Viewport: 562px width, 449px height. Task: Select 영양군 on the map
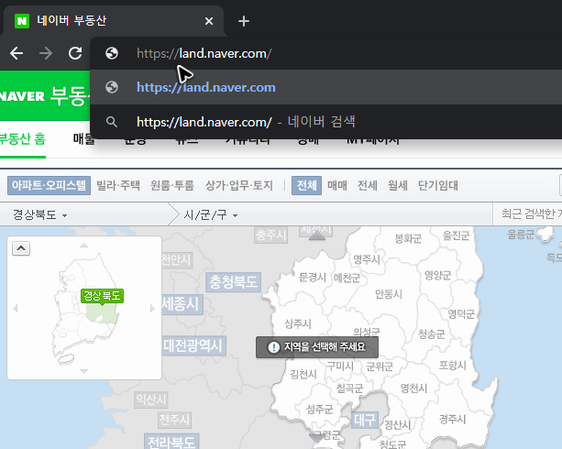pos(437,275)
